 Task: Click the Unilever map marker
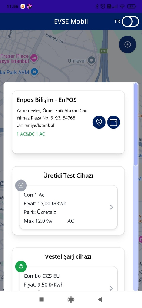(91, 60)
